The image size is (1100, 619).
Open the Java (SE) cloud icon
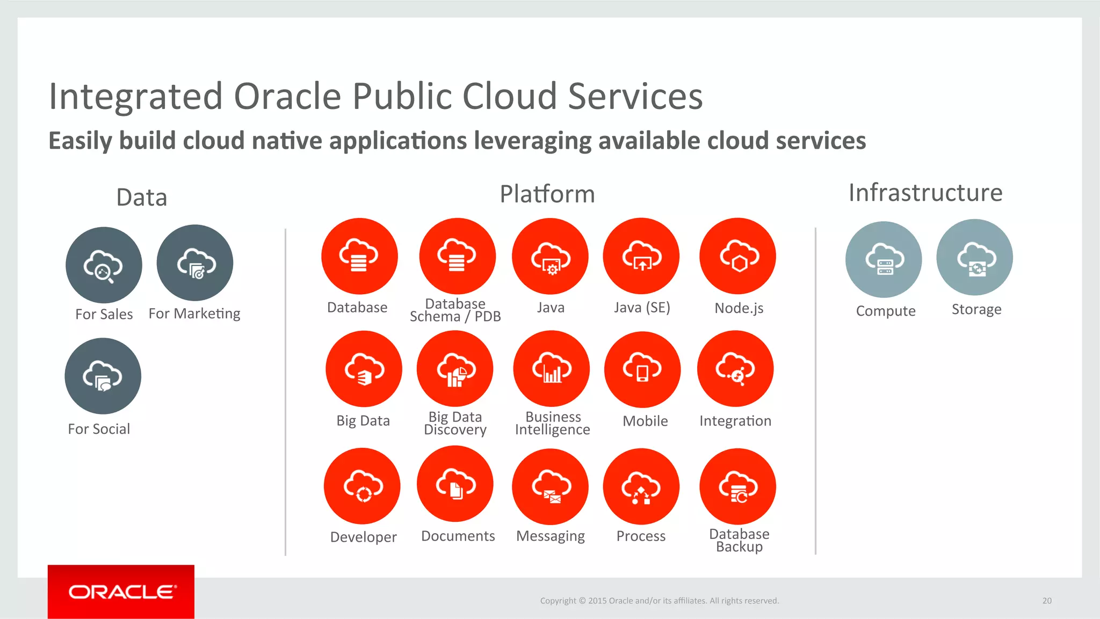pos(641,256)
